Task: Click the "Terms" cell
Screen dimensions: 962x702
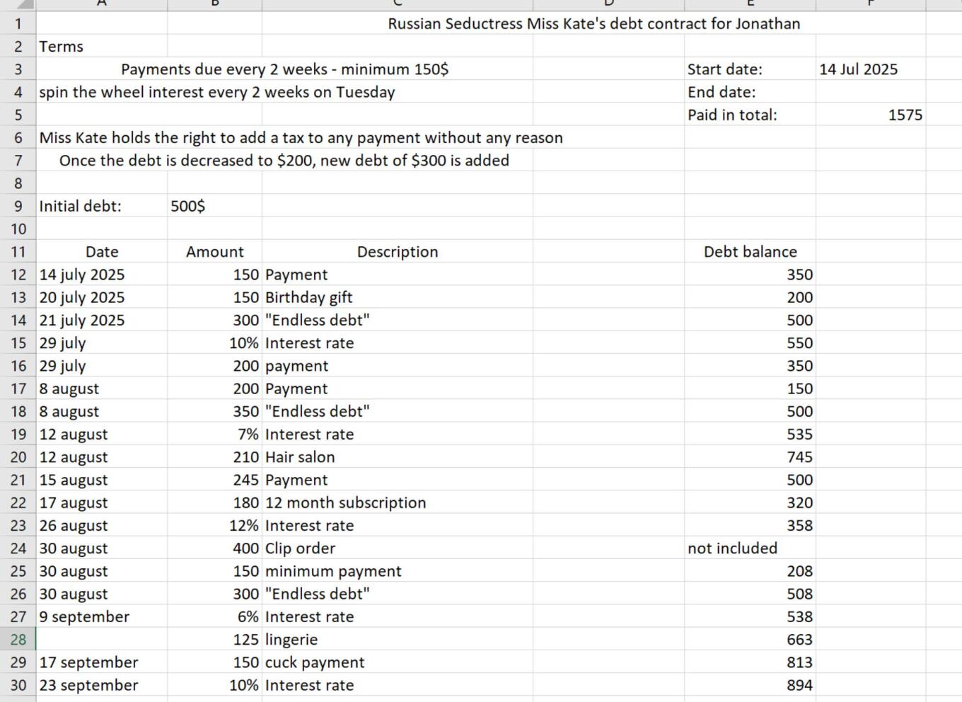Action: point(62,47)
